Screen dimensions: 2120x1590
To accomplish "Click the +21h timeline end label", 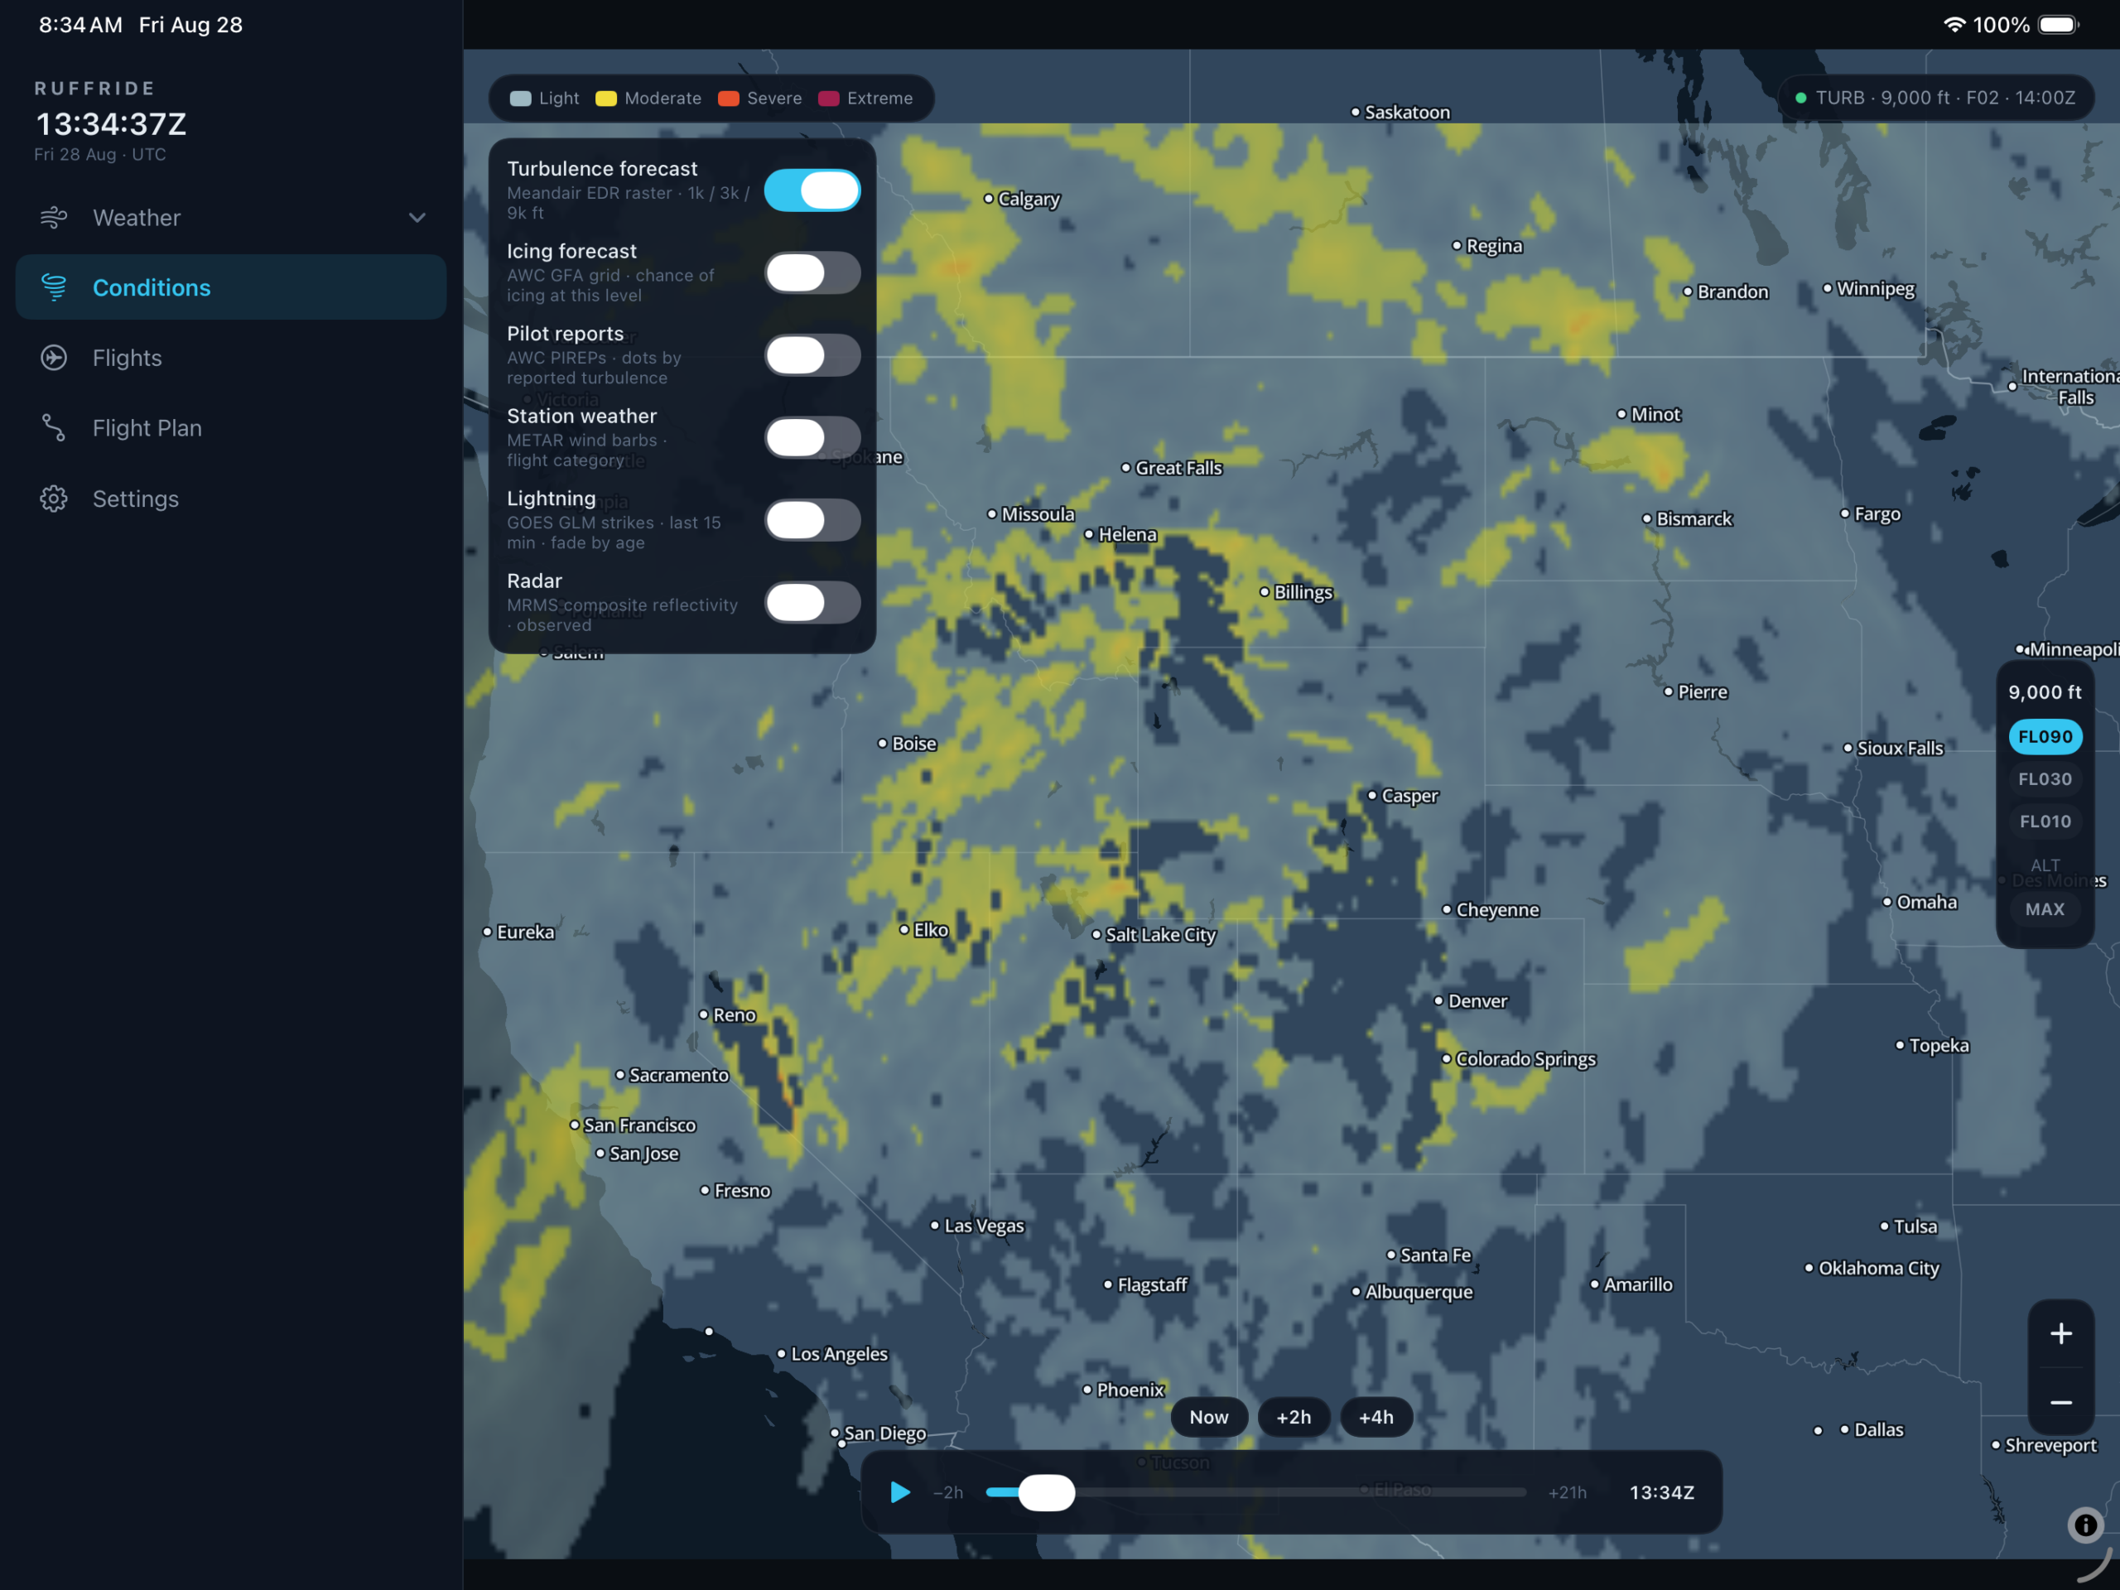I will point(1567,1492).
